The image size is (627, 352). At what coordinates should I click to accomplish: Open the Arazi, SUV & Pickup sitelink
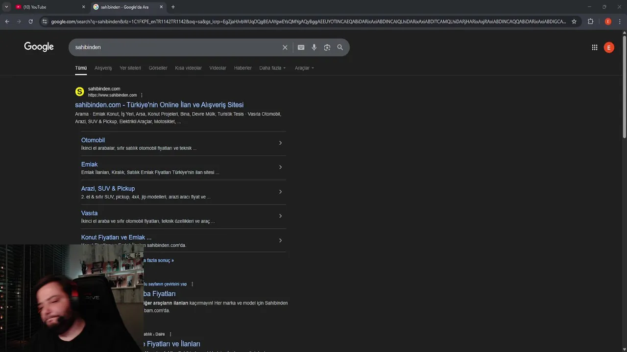tap(108, 189)
